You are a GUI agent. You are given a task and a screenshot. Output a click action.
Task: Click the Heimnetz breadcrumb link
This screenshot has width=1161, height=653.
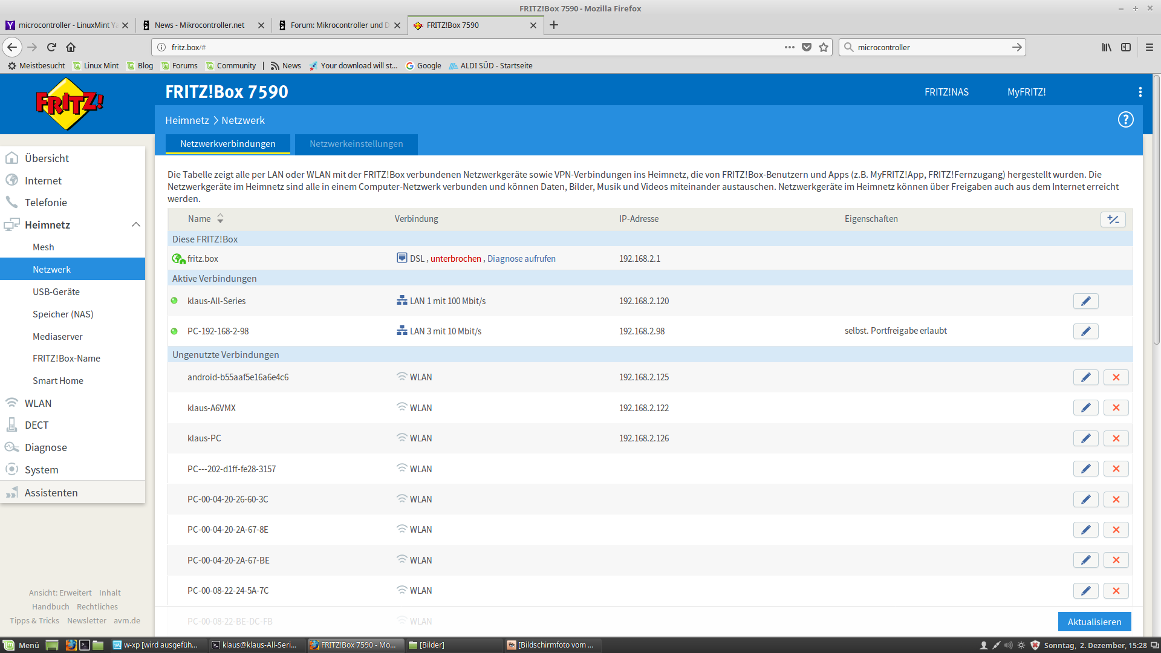[x=187, y=120]
